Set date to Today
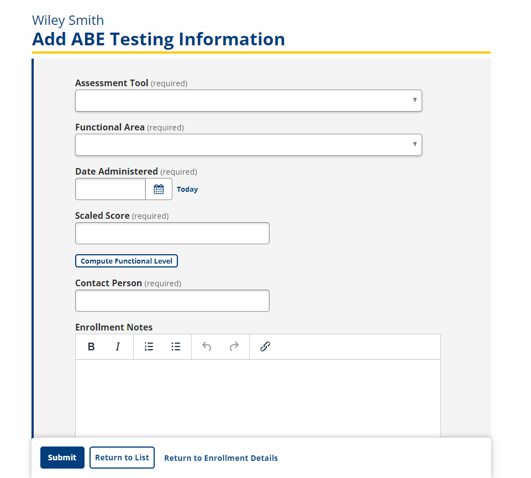 point(187,190)
